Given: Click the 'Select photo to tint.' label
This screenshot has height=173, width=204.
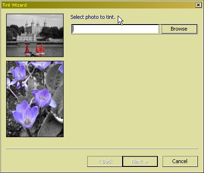Looking at the screenshot, I should [x=93, y=17].
